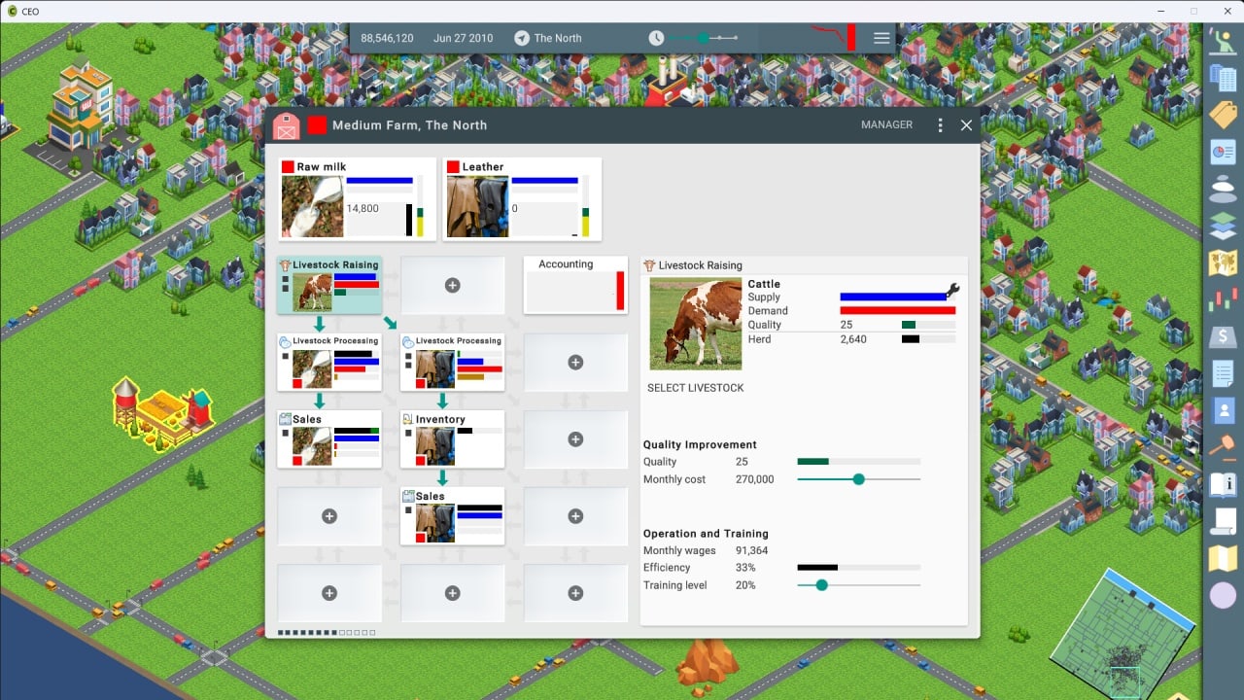Click the game speed clock icon
Image resolution: width=1244 pixels, height=700 pixels.
pos(657,38)
